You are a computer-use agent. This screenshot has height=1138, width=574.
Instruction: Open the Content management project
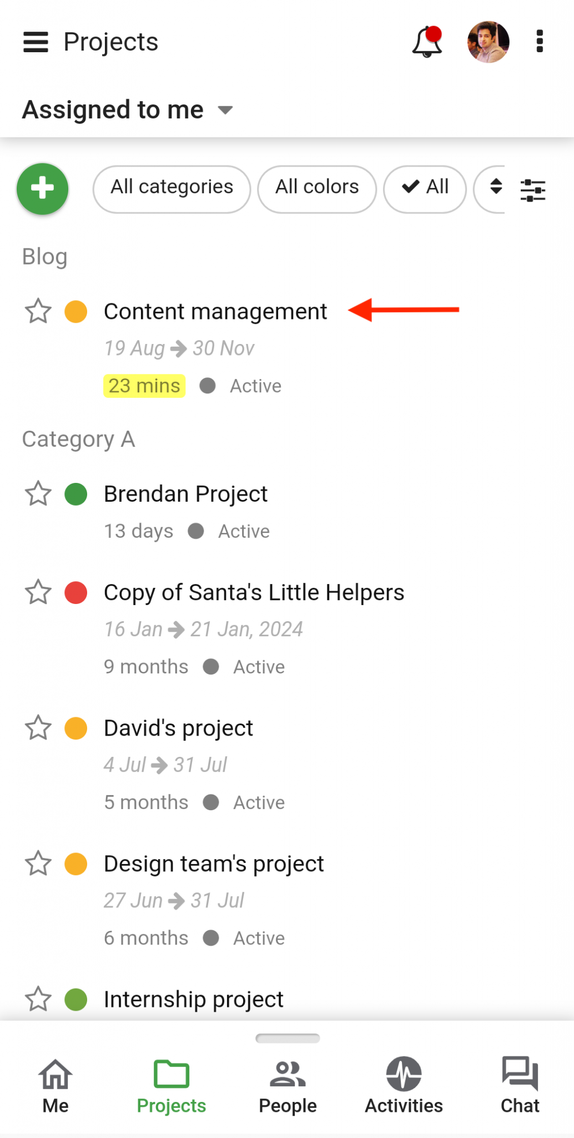[x=215, y=312]
